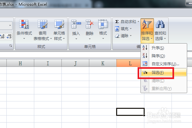
Task: Click the 单元格样式 cell styles icon
Action: click(x=59, y=24)
